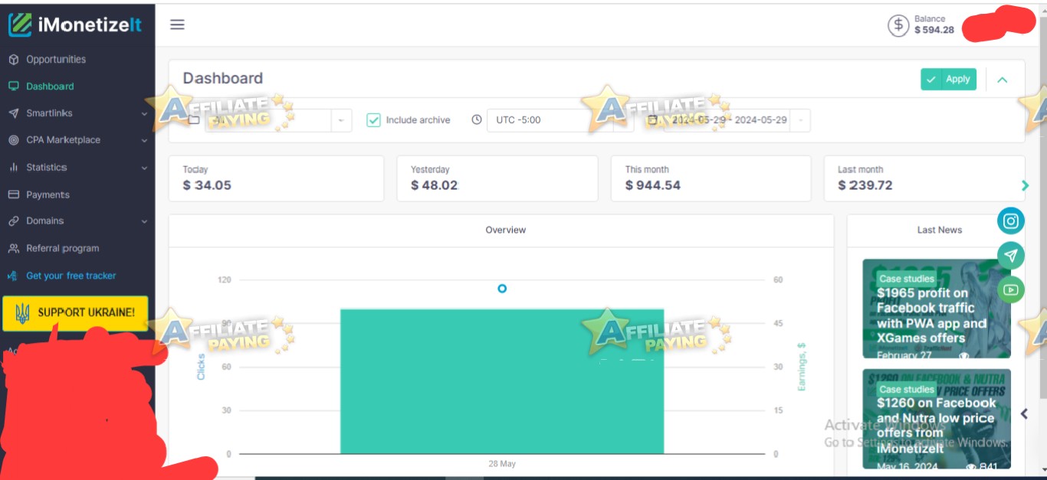Expand the Smartlinks submenu chevron
Image resolution: width=1047 pixels, height=480 pixels.
tap(145, 114)
